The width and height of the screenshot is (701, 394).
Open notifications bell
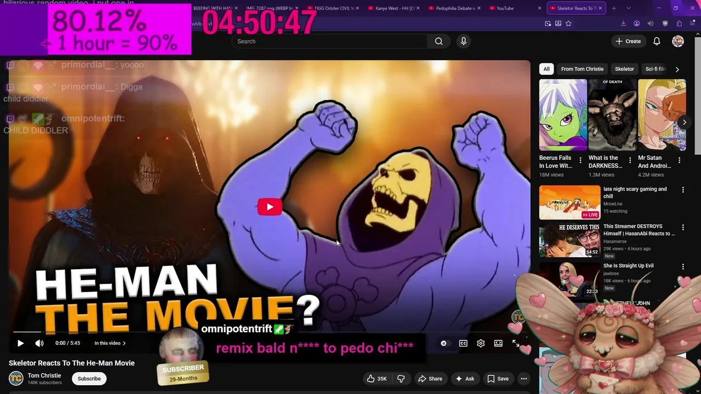[657, 41]
